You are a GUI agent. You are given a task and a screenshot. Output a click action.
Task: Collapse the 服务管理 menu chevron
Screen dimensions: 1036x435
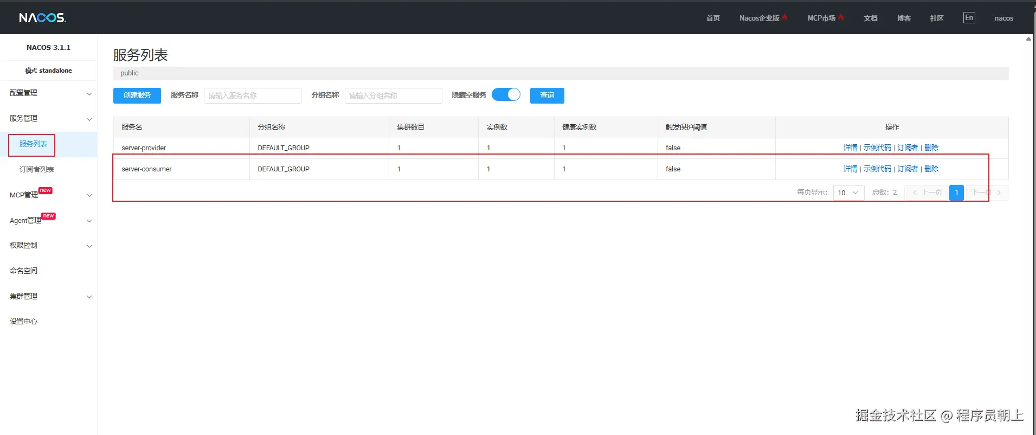tap(89, 119)
